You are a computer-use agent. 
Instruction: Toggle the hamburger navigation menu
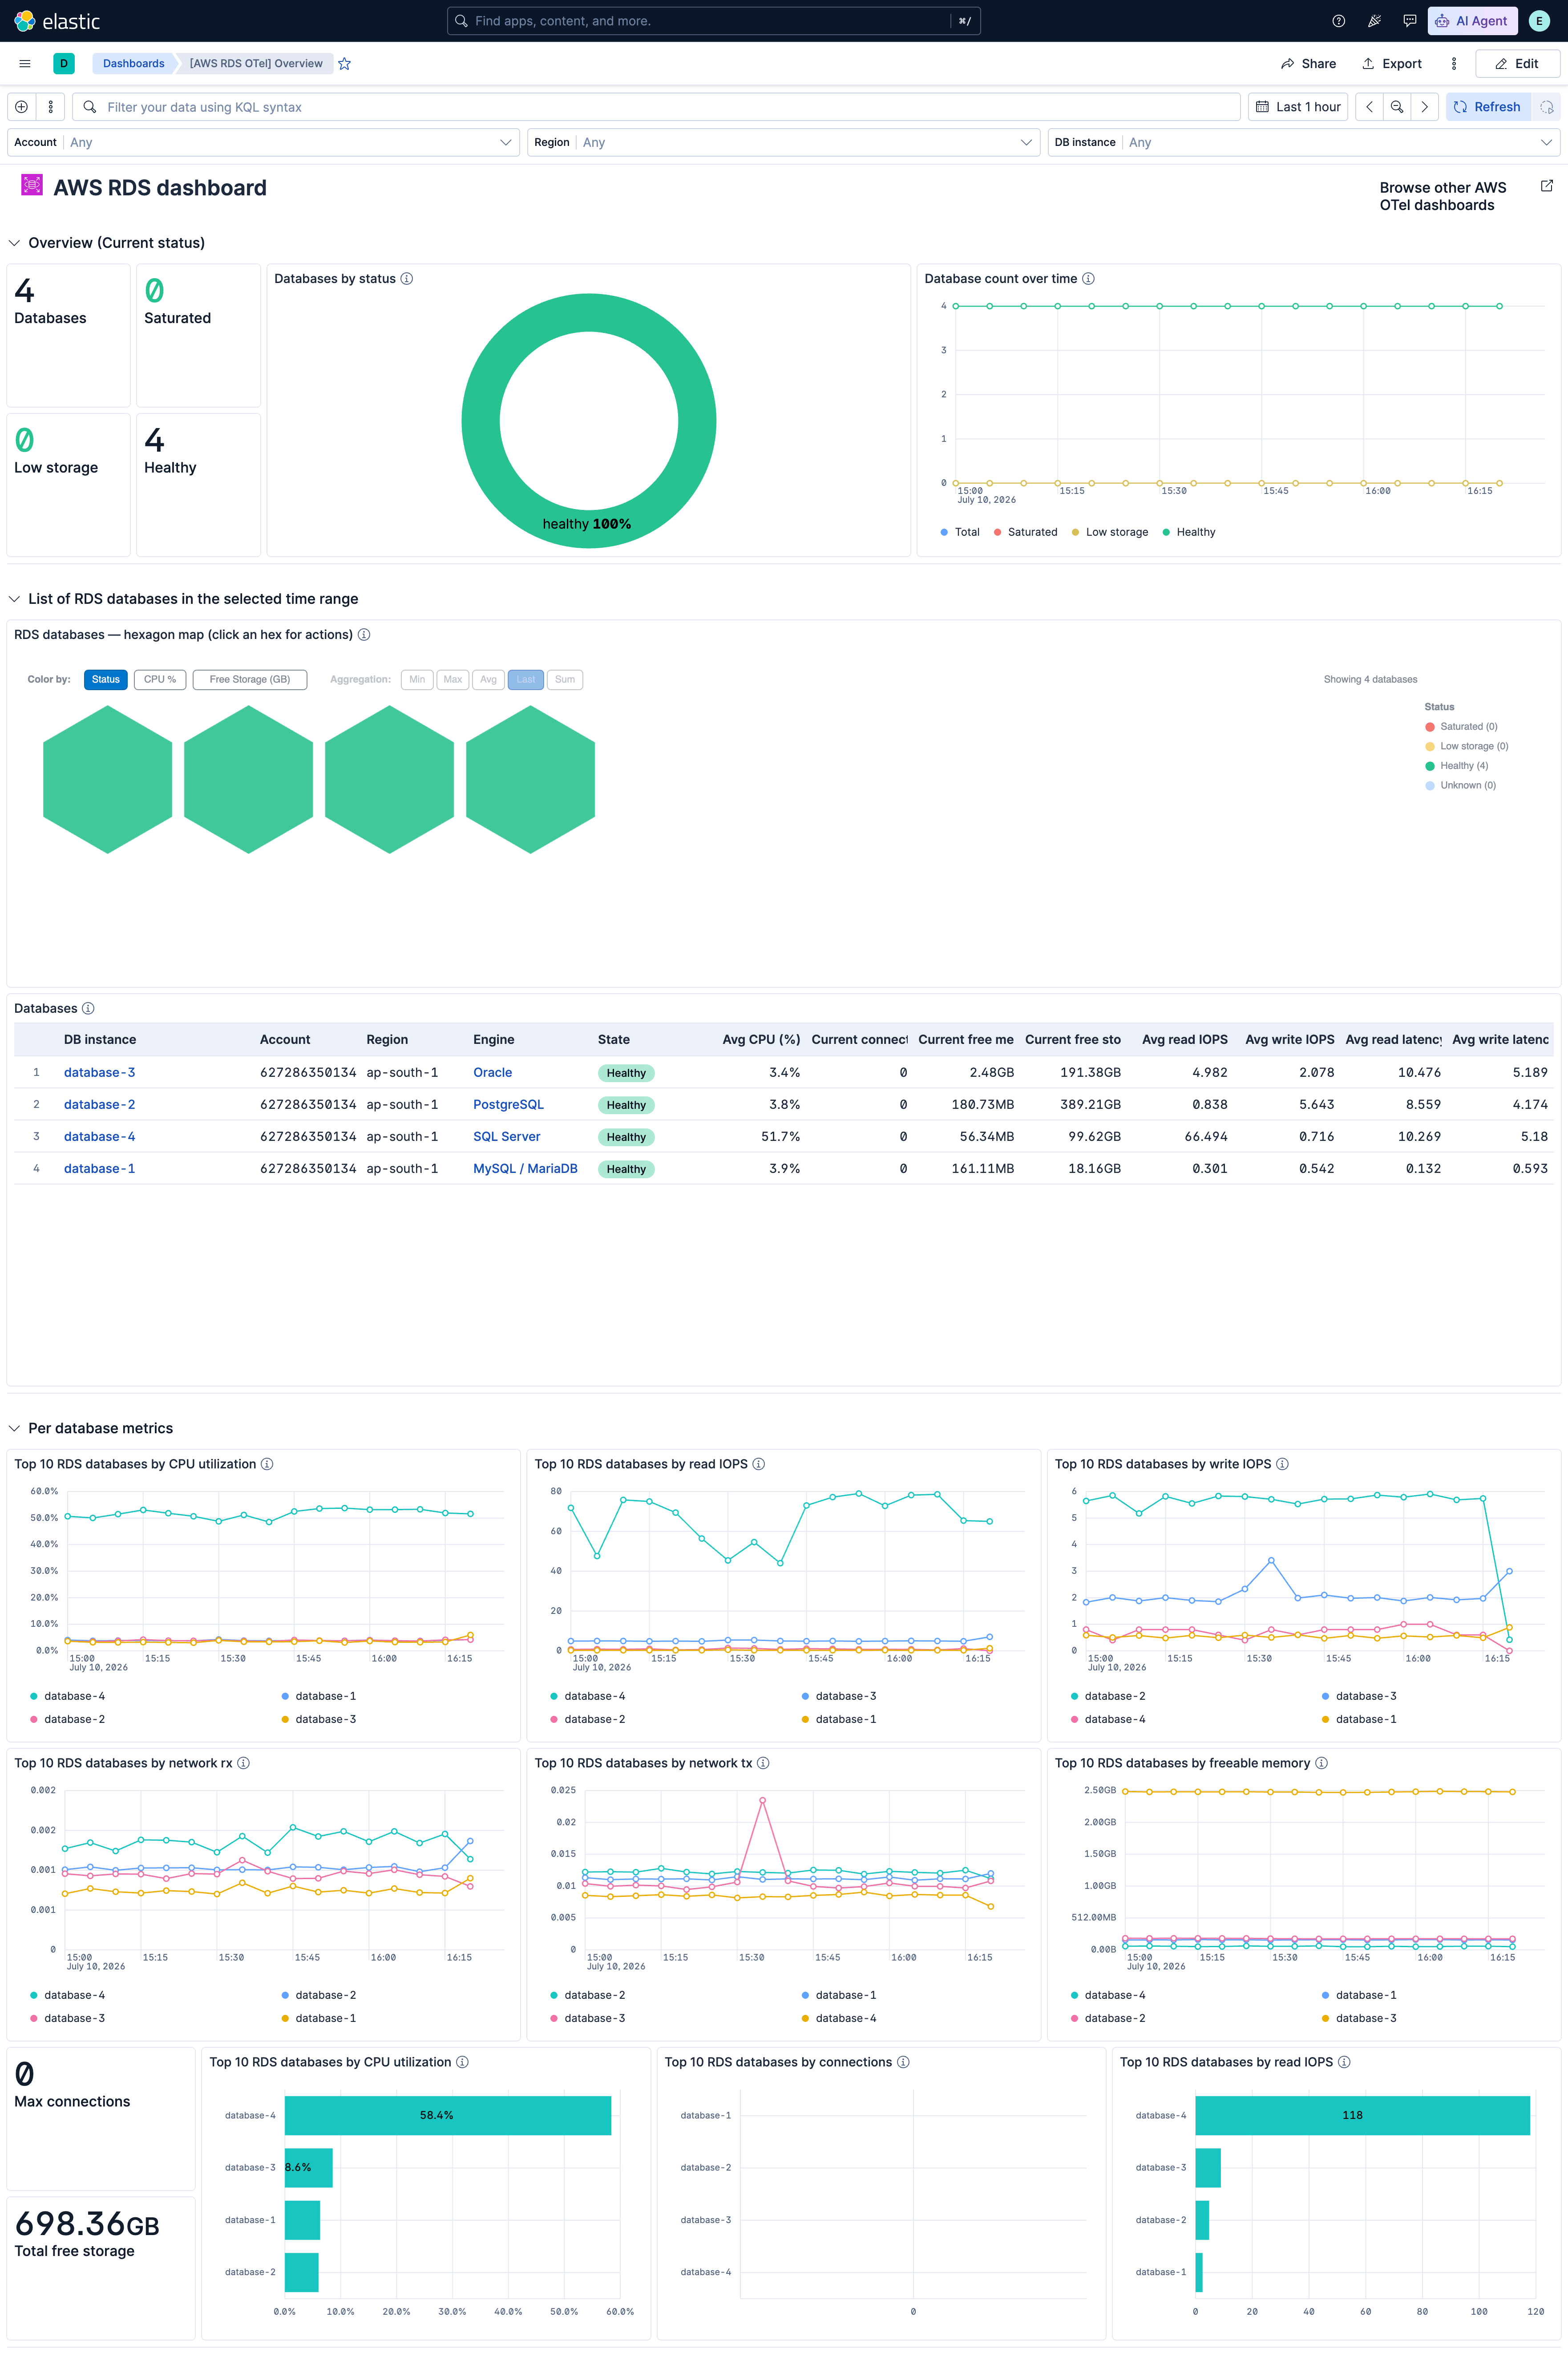[25, 64]
